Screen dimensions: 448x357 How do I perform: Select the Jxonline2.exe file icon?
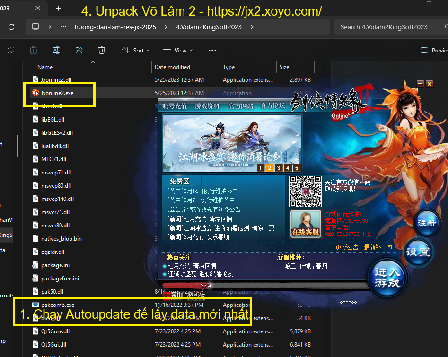point(35,93)
